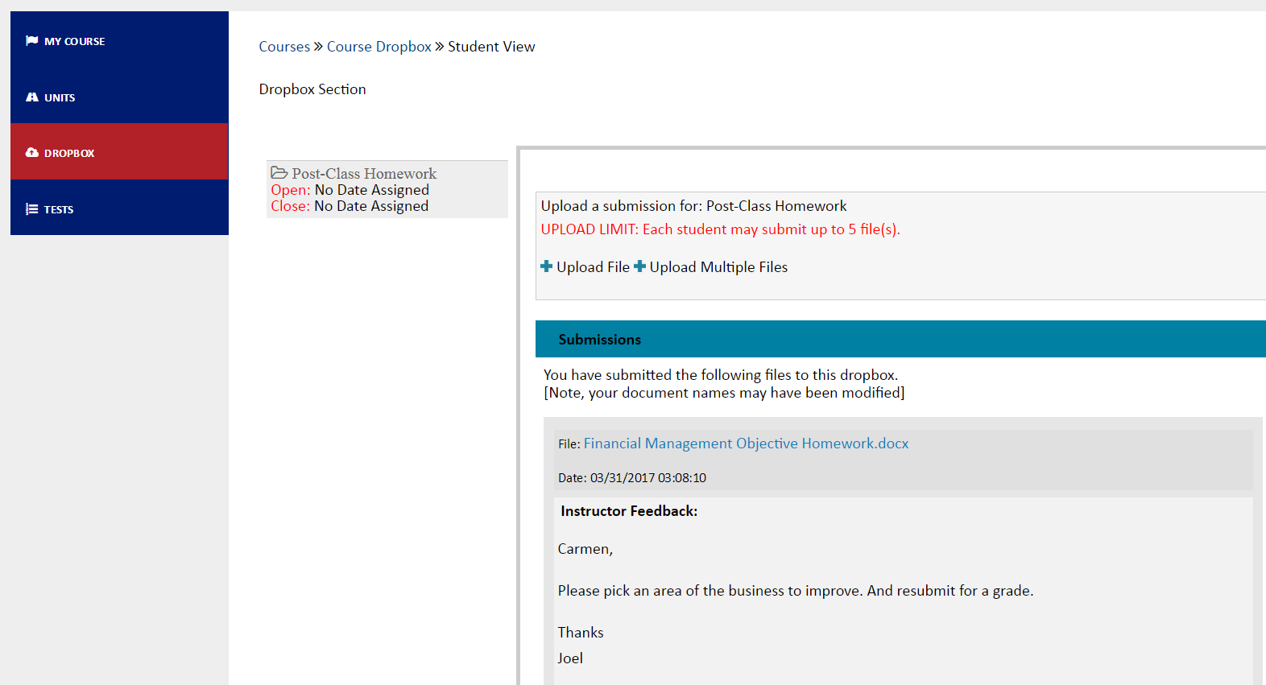
Task: Click the Upload File text link
Action: (593, 267)
